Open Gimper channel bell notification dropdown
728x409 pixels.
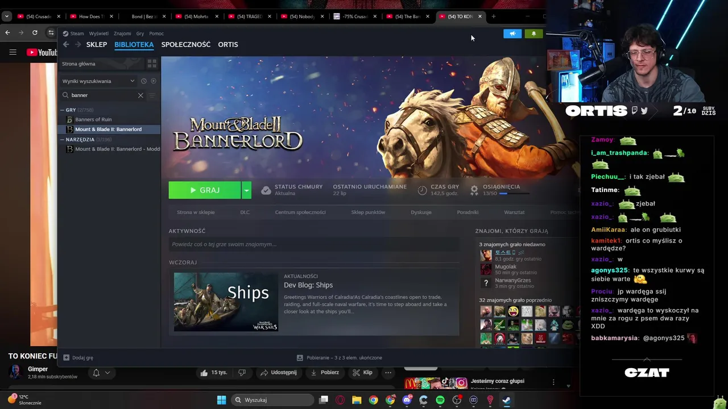[101, 373]
